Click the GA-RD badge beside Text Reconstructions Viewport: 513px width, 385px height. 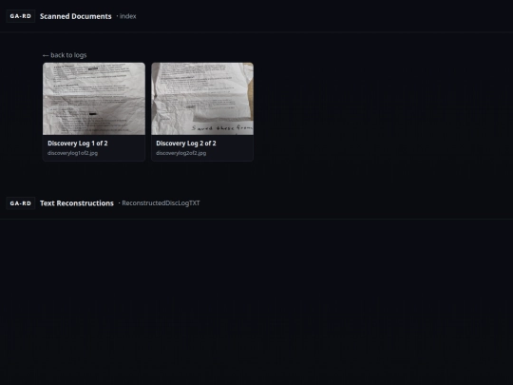click(21, 203)
